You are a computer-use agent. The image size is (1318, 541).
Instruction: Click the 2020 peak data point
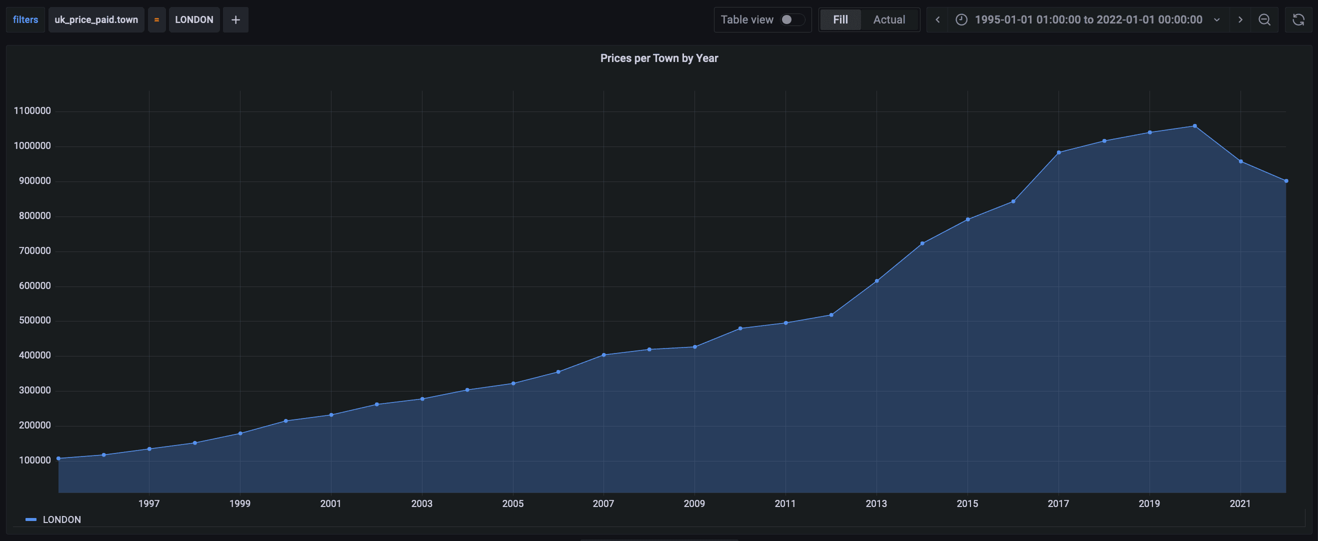click(1194, 126)
